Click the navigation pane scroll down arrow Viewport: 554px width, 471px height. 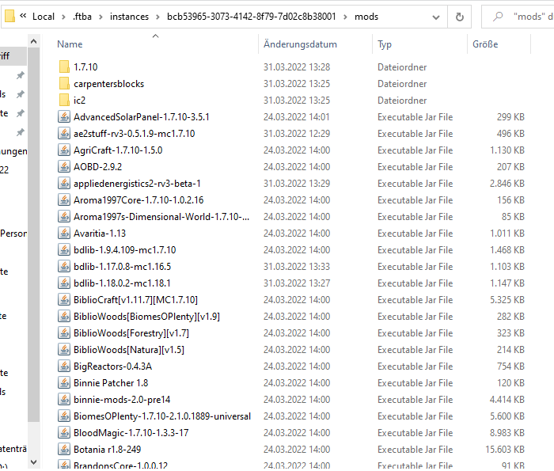33,462
